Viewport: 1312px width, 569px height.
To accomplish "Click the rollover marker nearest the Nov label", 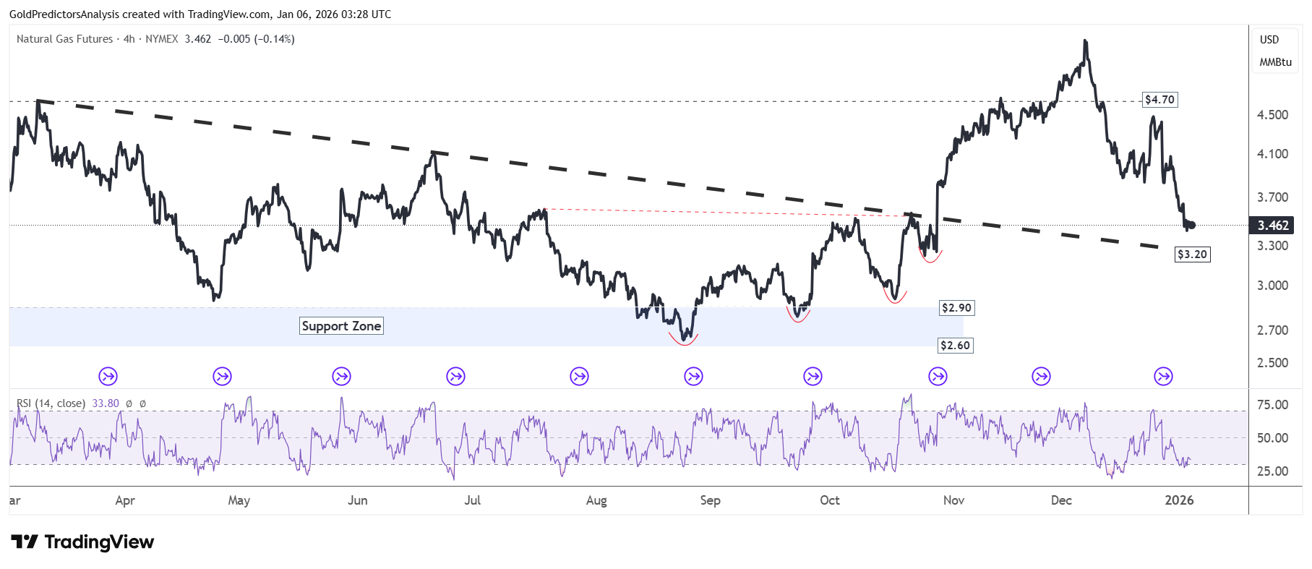I will [x=938, y=376].
